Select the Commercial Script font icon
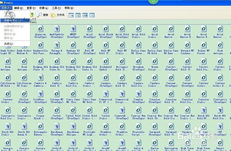This screenshot has width=231, height=151. [122, 94]
